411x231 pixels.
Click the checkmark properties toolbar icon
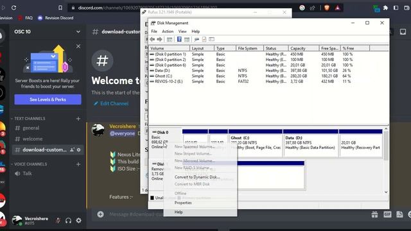tap(204, 39)
